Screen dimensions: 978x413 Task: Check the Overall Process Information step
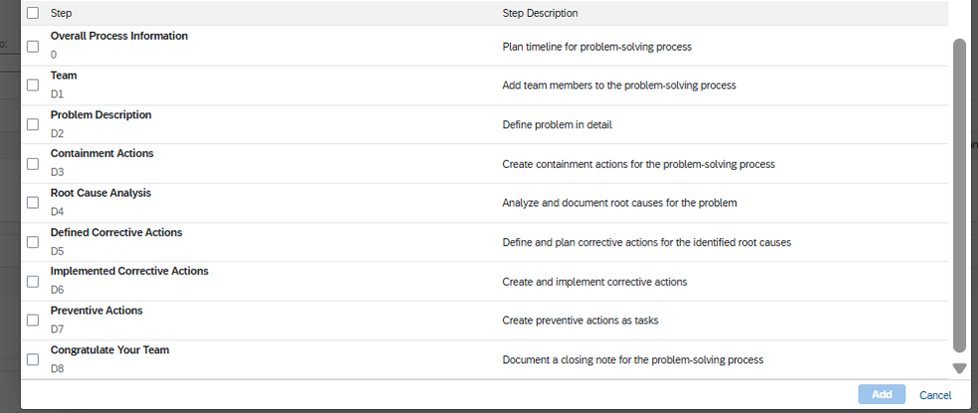[33, 46]
